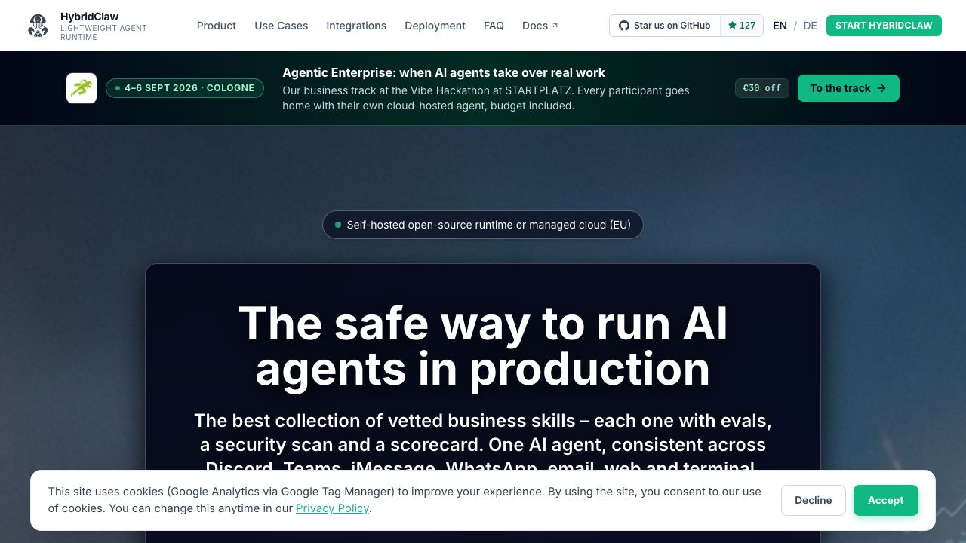Click the Vibe Hackathon runner icon
966x543 pixels.
tap(82, 88)
